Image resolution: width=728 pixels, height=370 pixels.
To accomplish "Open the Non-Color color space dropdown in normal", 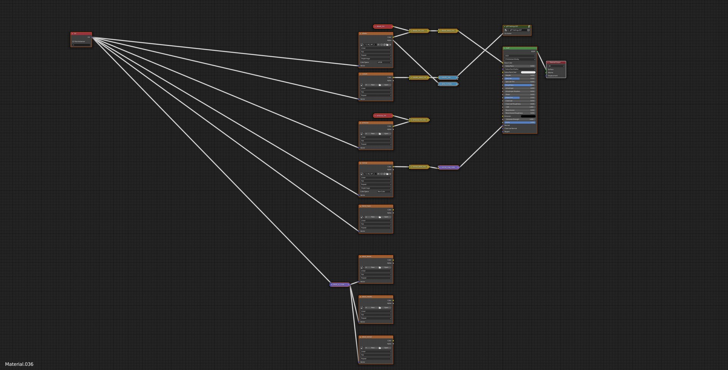I will click(x=384, y=191).
